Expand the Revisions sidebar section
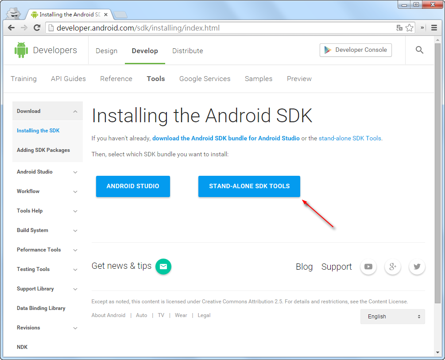445x360 pixels. point(75,328)
